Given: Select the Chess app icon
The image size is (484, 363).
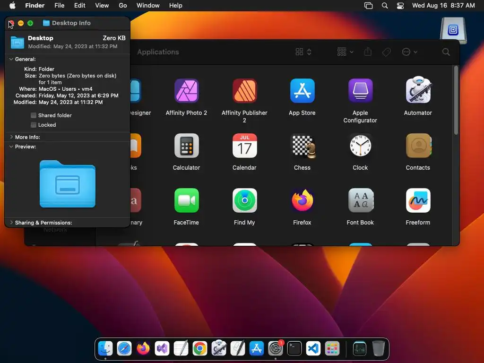Looking at the screenshot, I should [303, 147].
